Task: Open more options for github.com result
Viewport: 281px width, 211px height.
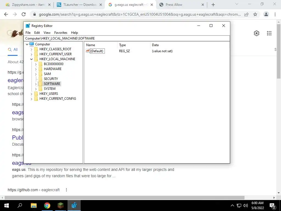Action: (x=66, y=190)
